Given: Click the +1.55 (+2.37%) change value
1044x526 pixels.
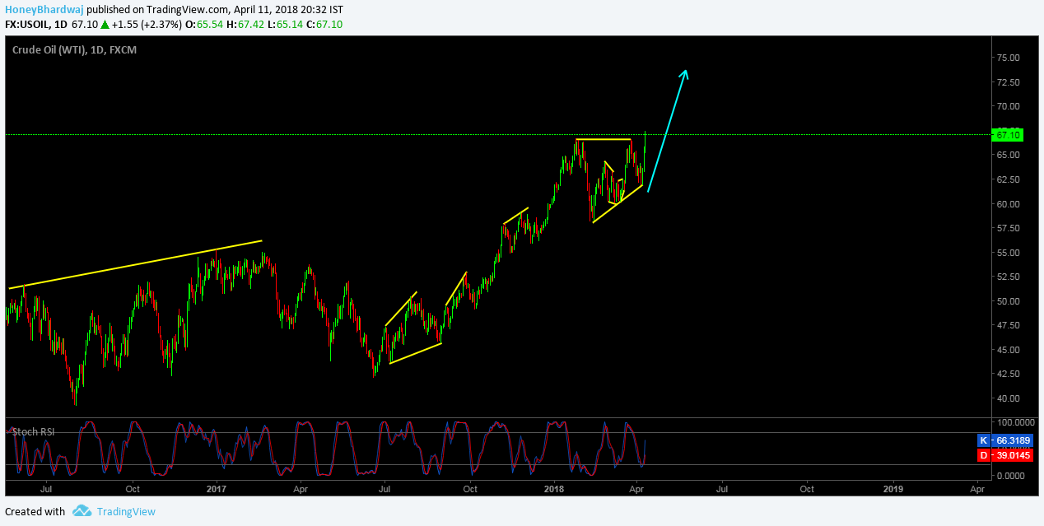Looking at the screenshot, I should (x=147, y=25).
